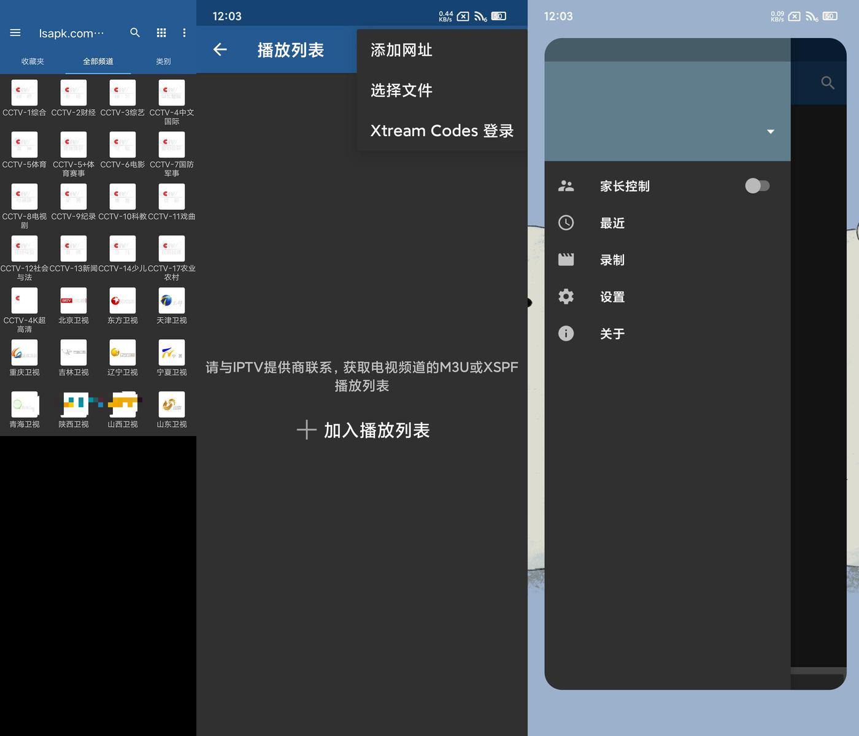Open the hamburger navigation menu
Viewport: 859px width, 736px height.
coord(15,33)
